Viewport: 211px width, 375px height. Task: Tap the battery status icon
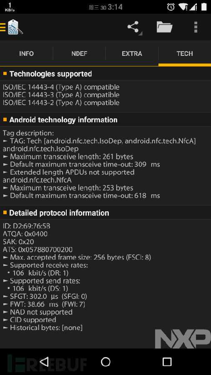pyautogui.click(x=203, y=7)
